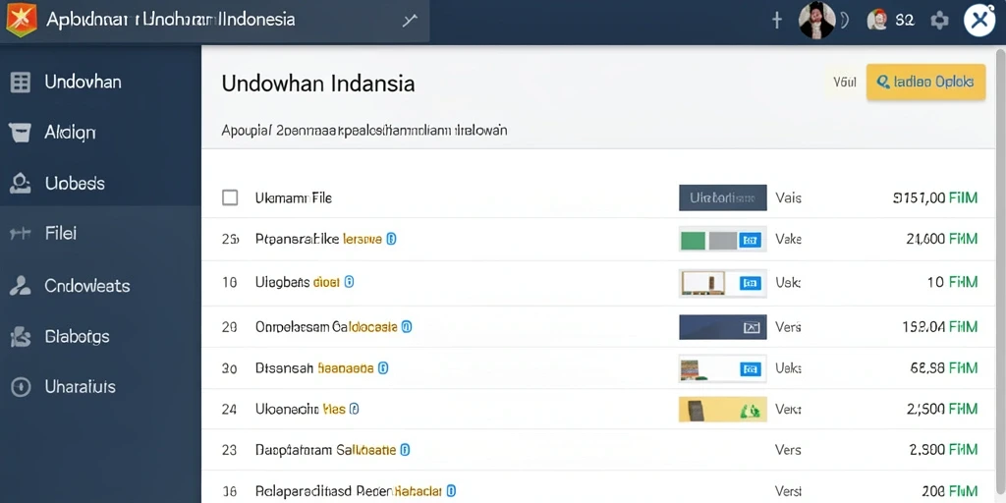
Task: Open the Ulagbats dioel row
Action: point(600,282)
